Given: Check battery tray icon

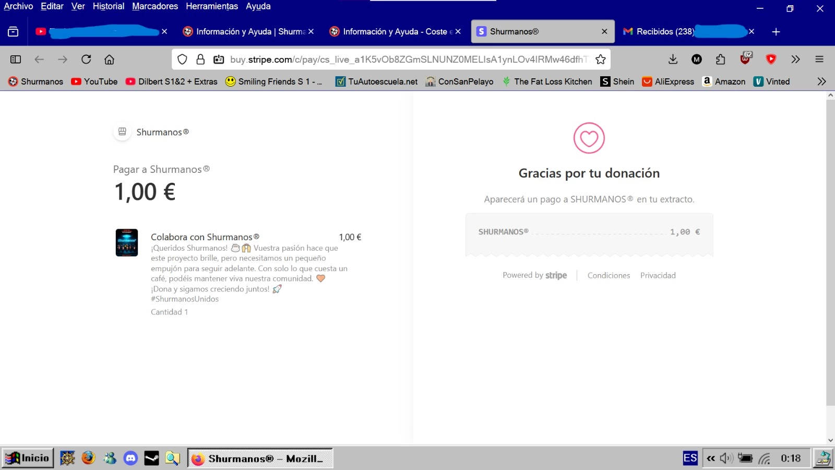Looking at the screenshot, I should click(x=745, y=458).
